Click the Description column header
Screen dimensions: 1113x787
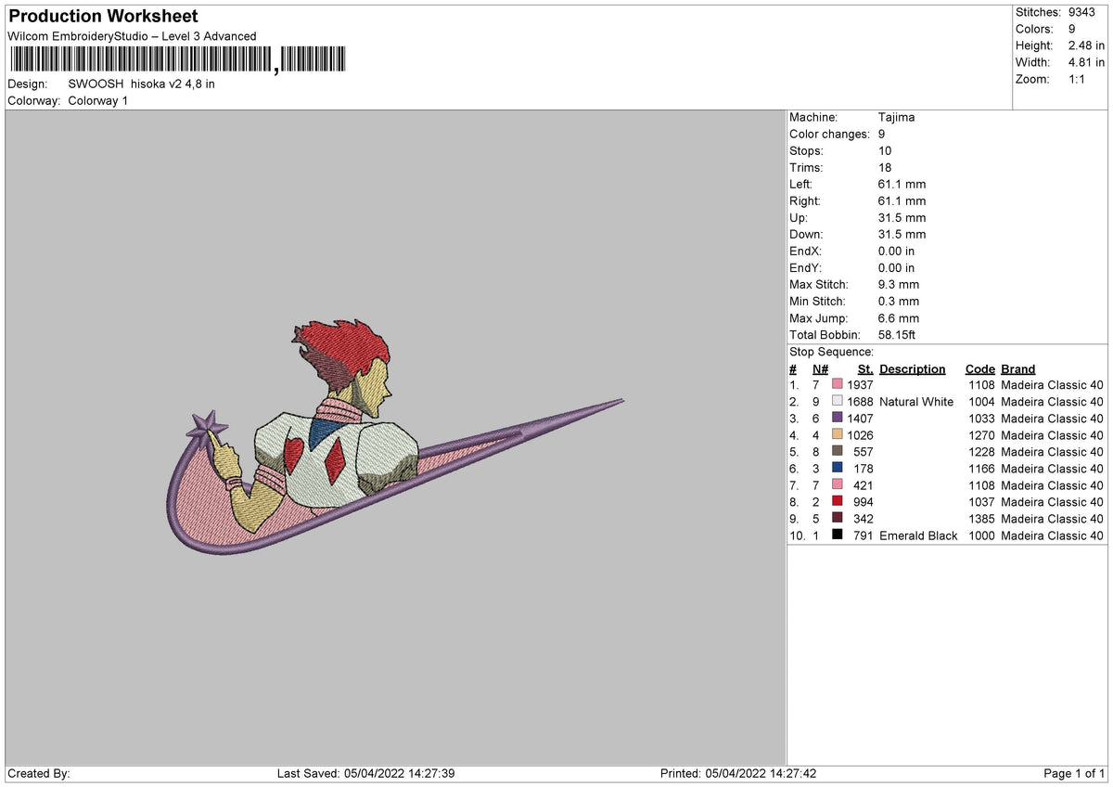912,368
